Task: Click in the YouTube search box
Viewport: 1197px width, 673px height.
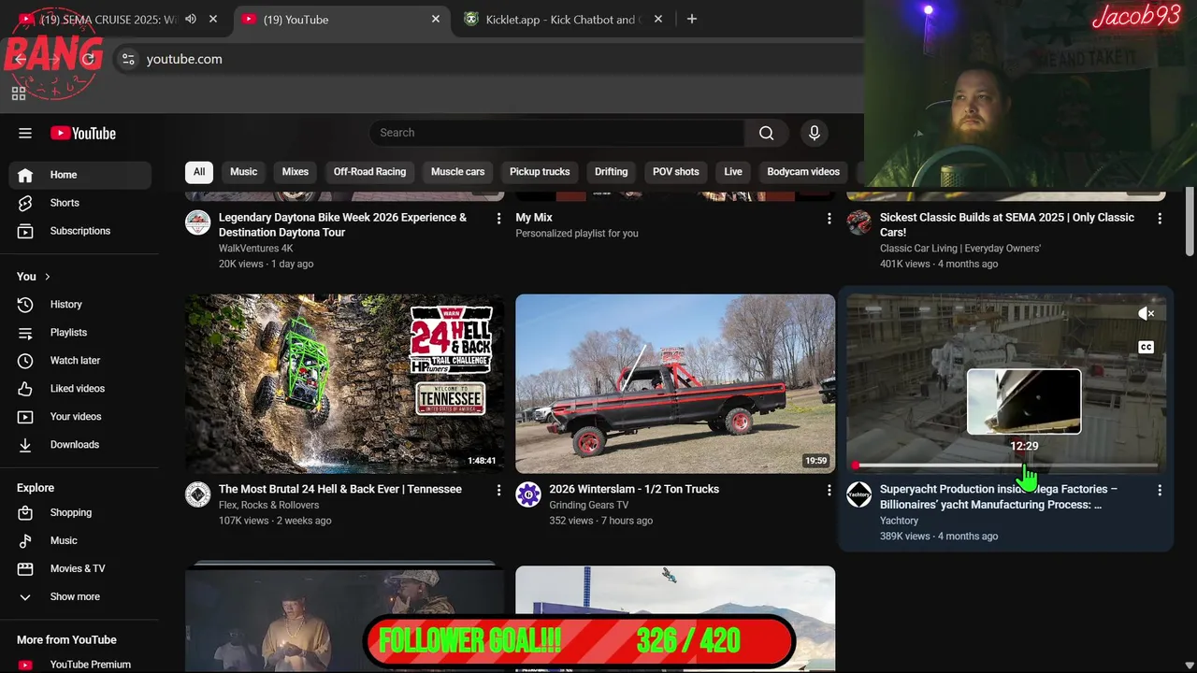Action: 556,133
